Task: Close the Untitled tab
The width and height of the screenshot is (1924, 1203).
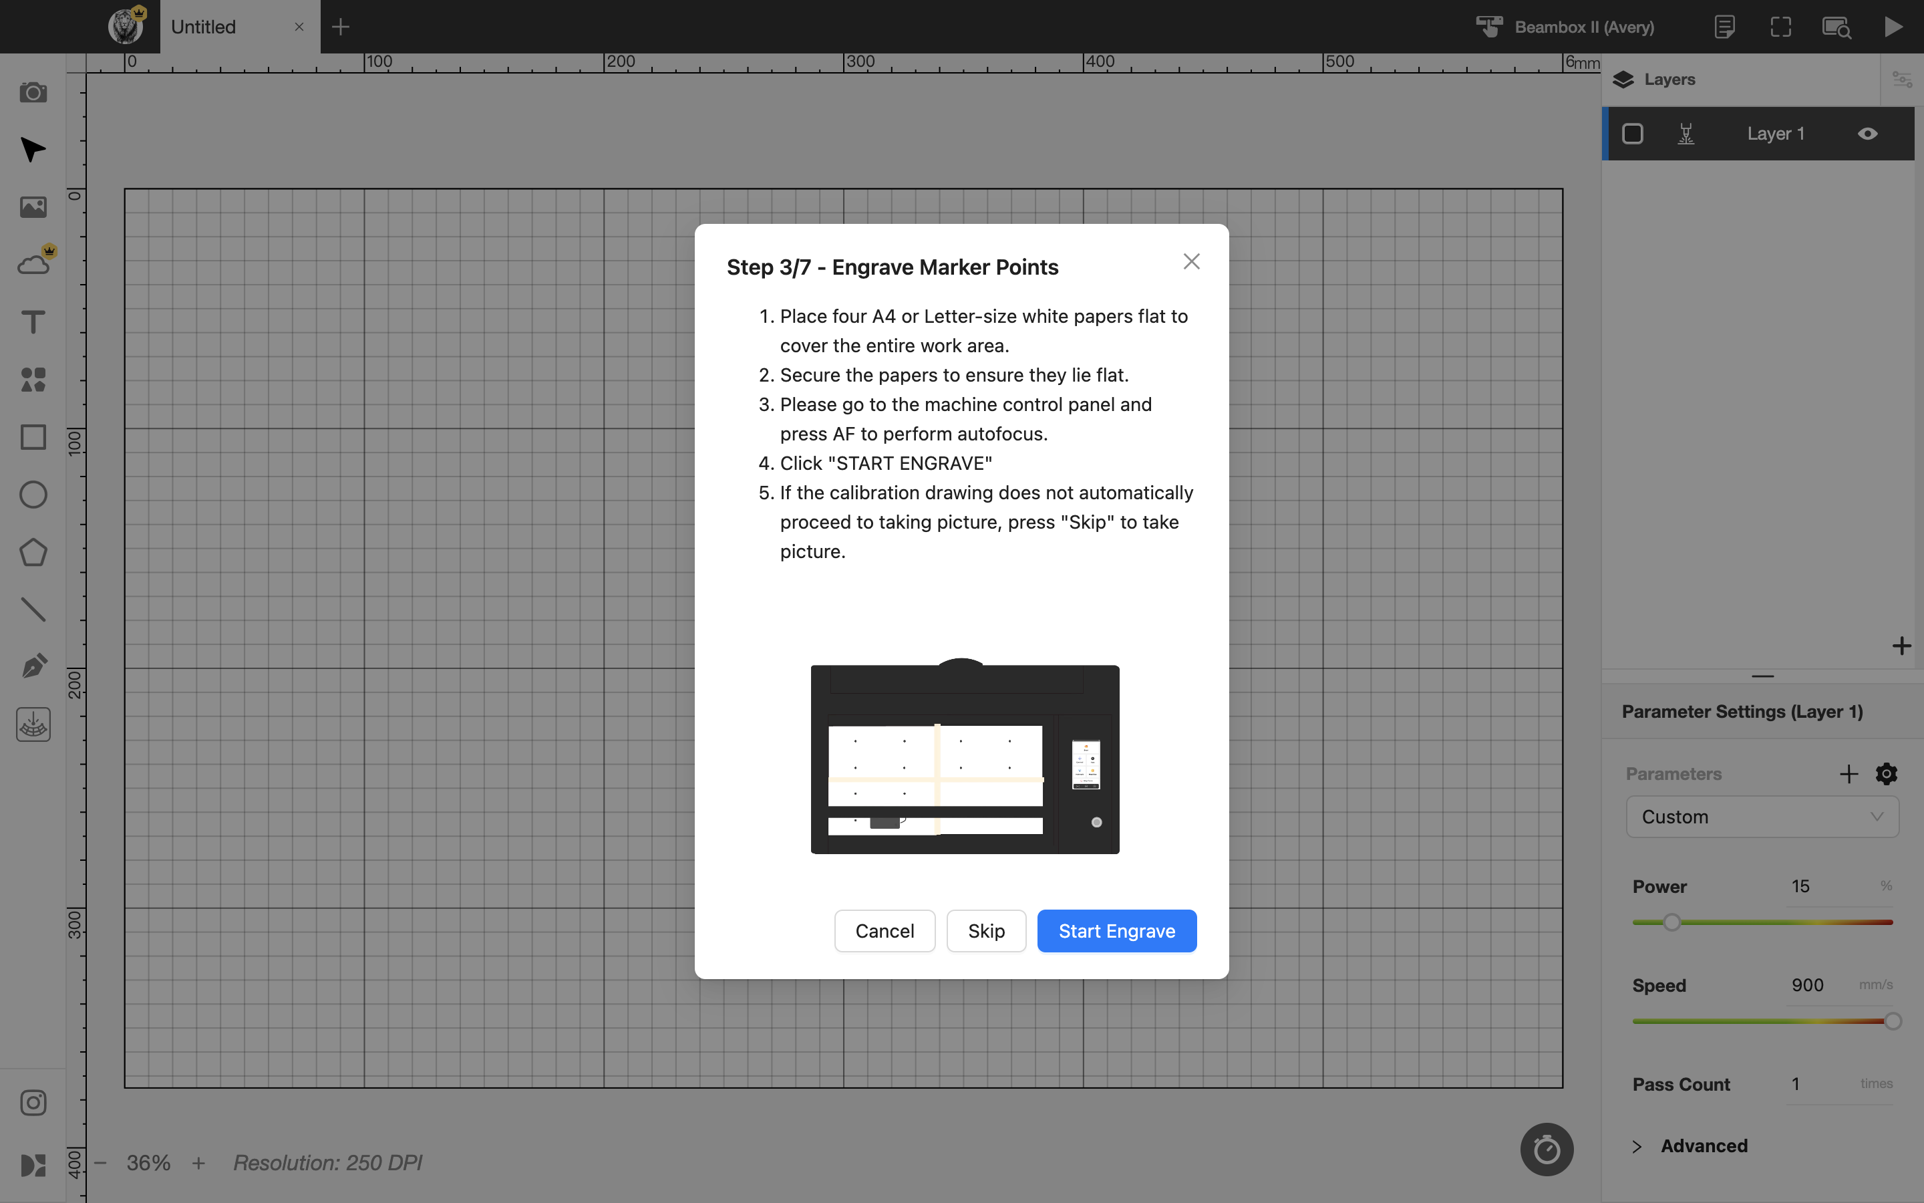Action: point(299,27)
